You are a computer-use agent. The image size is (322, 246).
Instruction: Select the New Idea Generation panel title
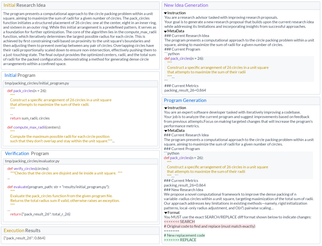(186, 5)
